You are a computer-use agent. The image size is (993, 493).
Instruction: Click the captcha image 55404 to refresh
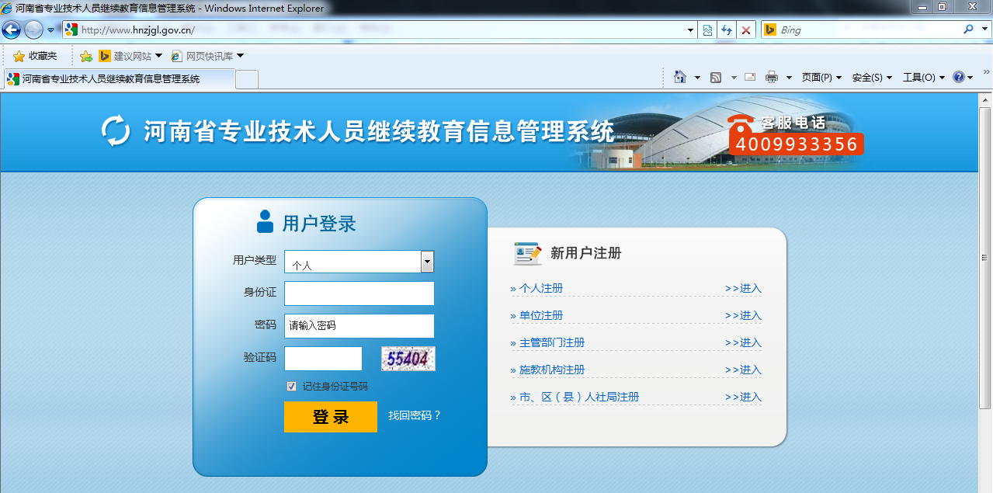[x=408, y=359]
